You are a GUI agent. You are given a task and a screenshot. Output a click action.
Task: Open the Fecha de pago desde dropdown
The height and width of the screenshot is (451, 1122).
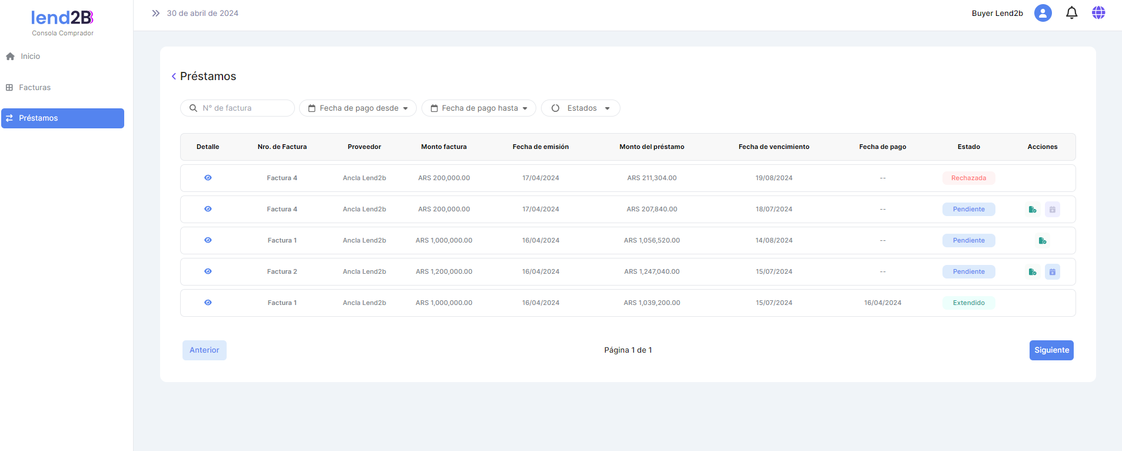pyautogui.click(x=358, y=108)
